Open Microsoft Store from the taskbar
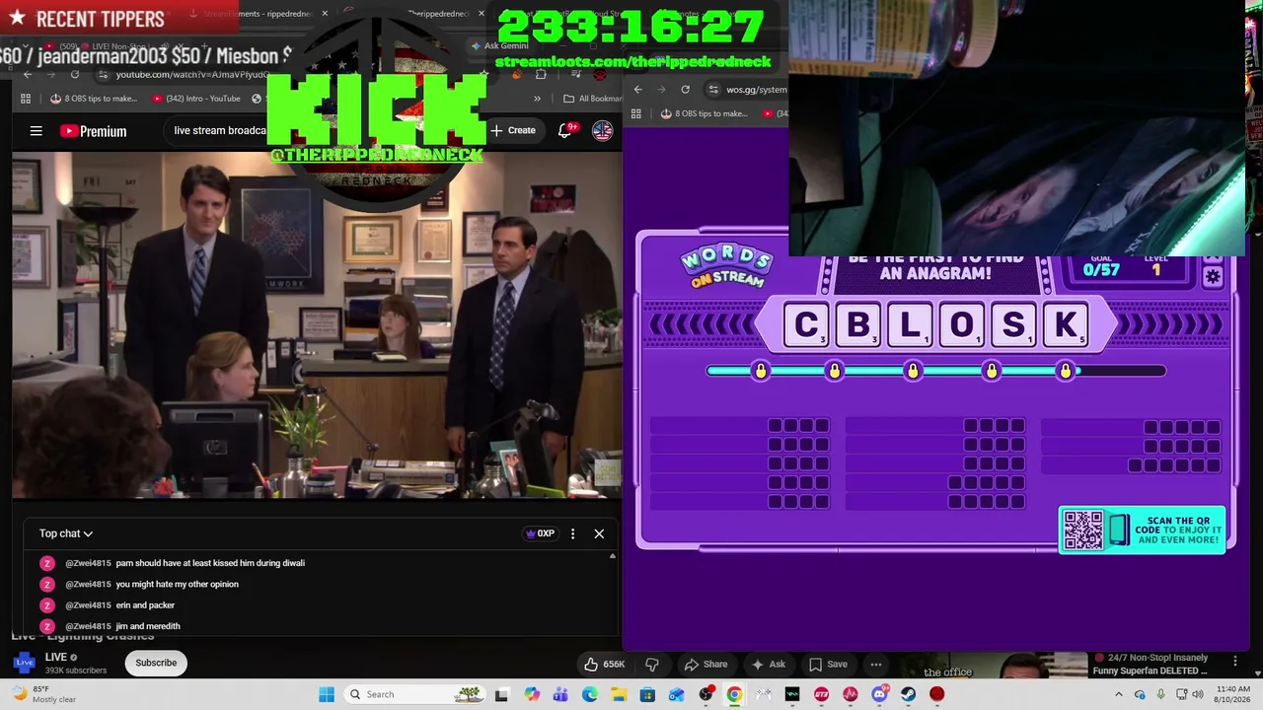Viewport: 1263px width, 710px height. [647, 694]
